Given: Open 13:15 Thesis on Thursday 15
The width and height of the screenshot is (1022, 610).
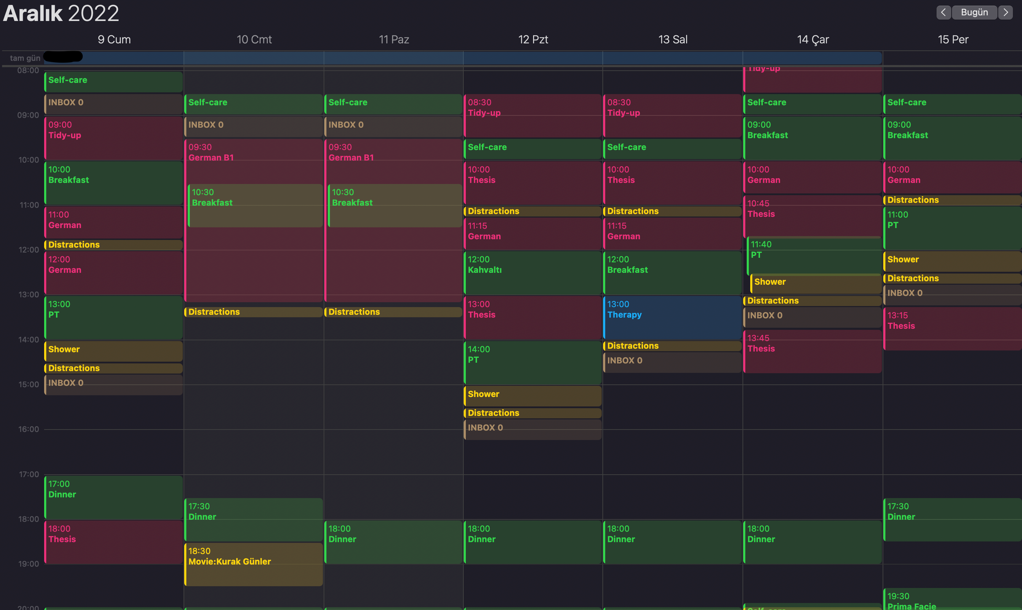Looking at the screenshot, I should point(952,329).
